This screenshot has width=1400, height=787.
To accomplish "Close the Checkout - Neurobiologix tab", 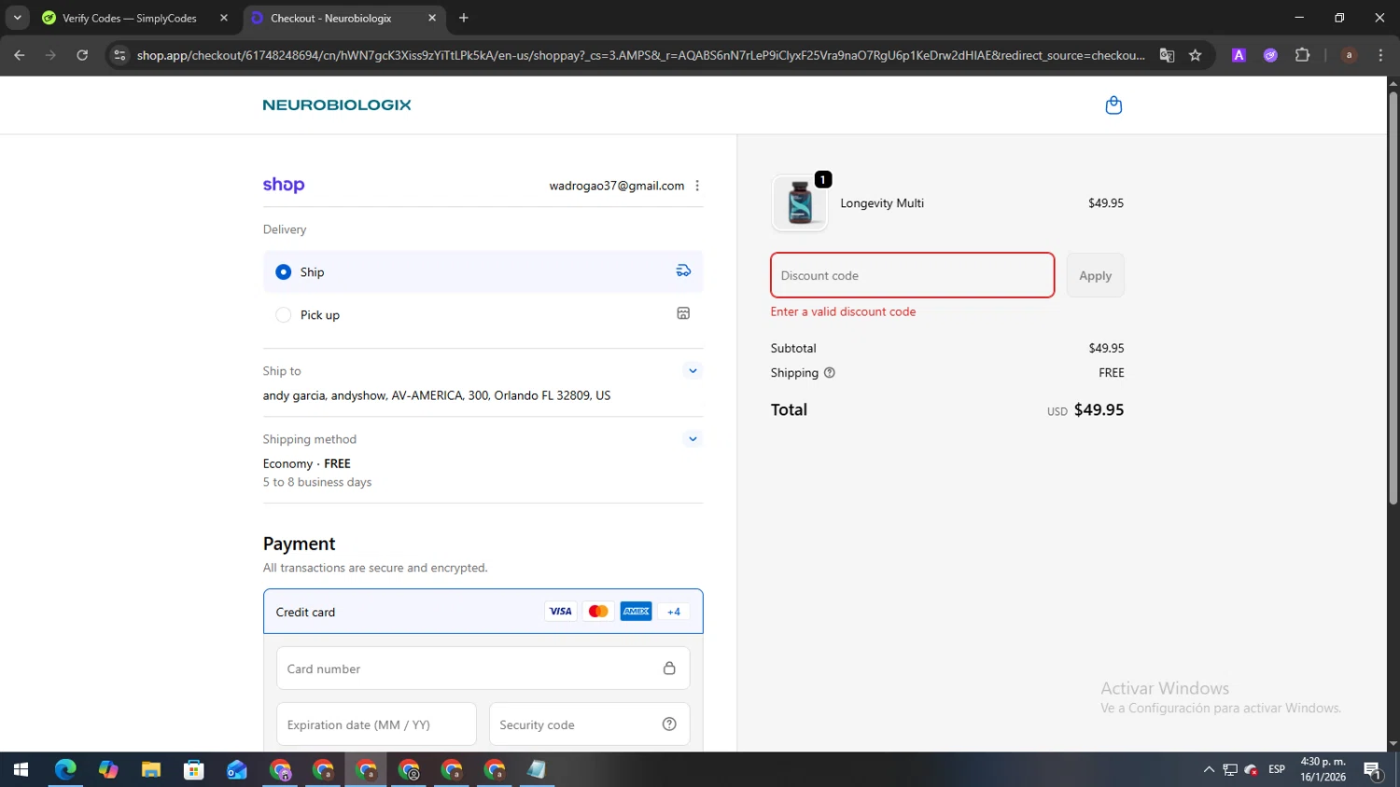I will 432,18.
